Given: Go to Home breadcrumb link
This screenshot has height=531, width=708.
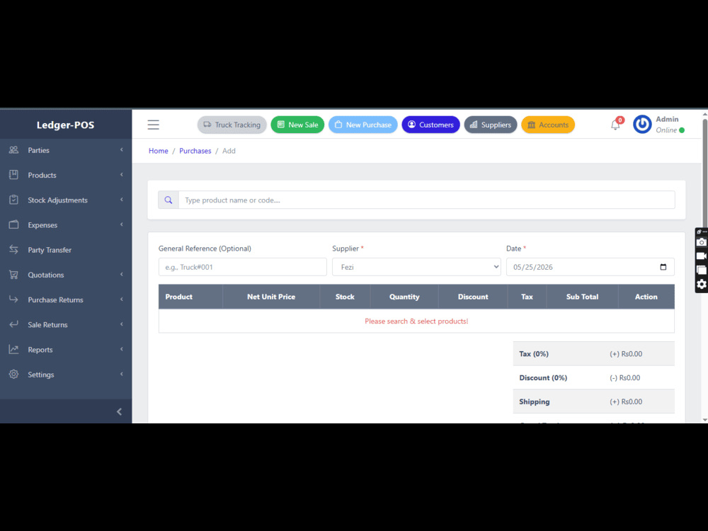Looking at the screenshot, I should pyautogui.click(x=158, y=151).
